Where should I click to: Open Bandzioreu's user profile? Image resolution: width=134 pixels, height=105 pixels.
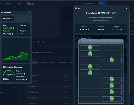pos(108,18)
